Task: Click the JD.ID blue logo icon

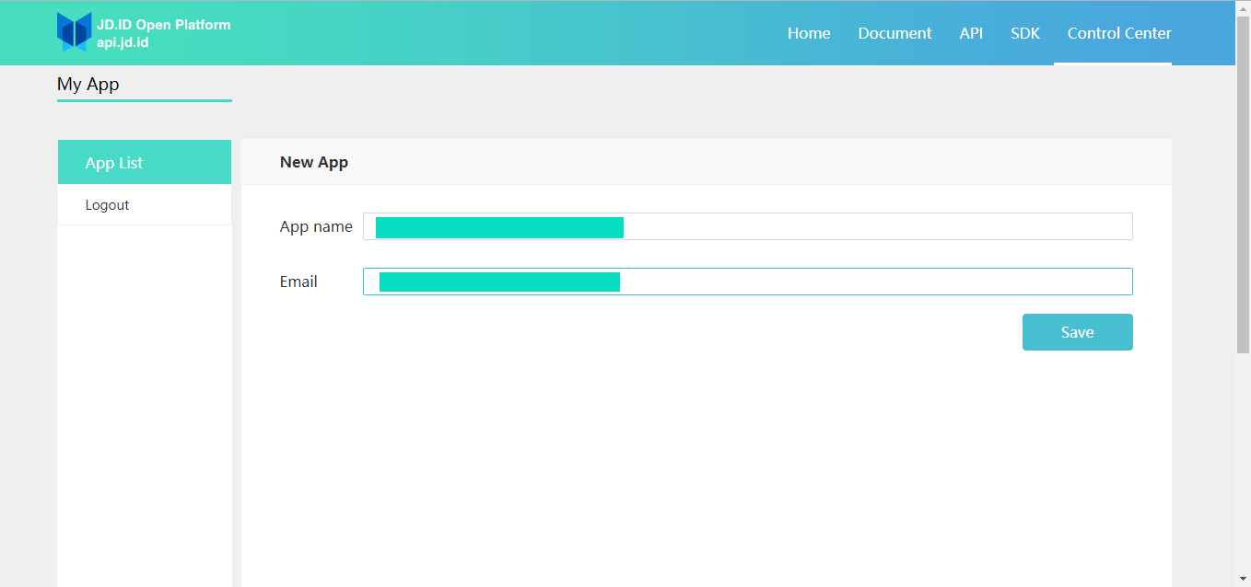Action: (75, 32)
